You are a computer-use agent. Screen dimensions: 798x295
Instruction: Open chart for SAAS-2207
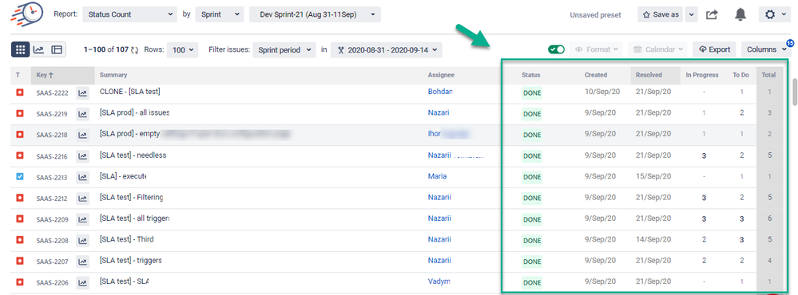tap(82, 261)
